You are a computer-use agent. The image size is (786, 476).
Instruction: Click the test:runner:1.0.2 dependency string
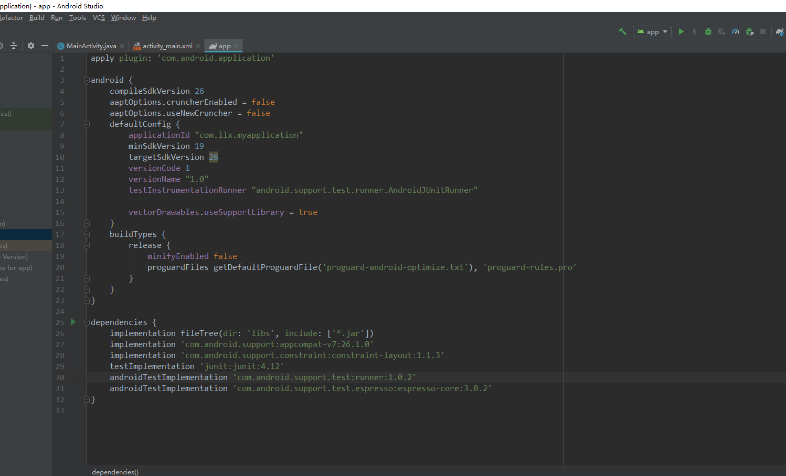pos(324,377)
